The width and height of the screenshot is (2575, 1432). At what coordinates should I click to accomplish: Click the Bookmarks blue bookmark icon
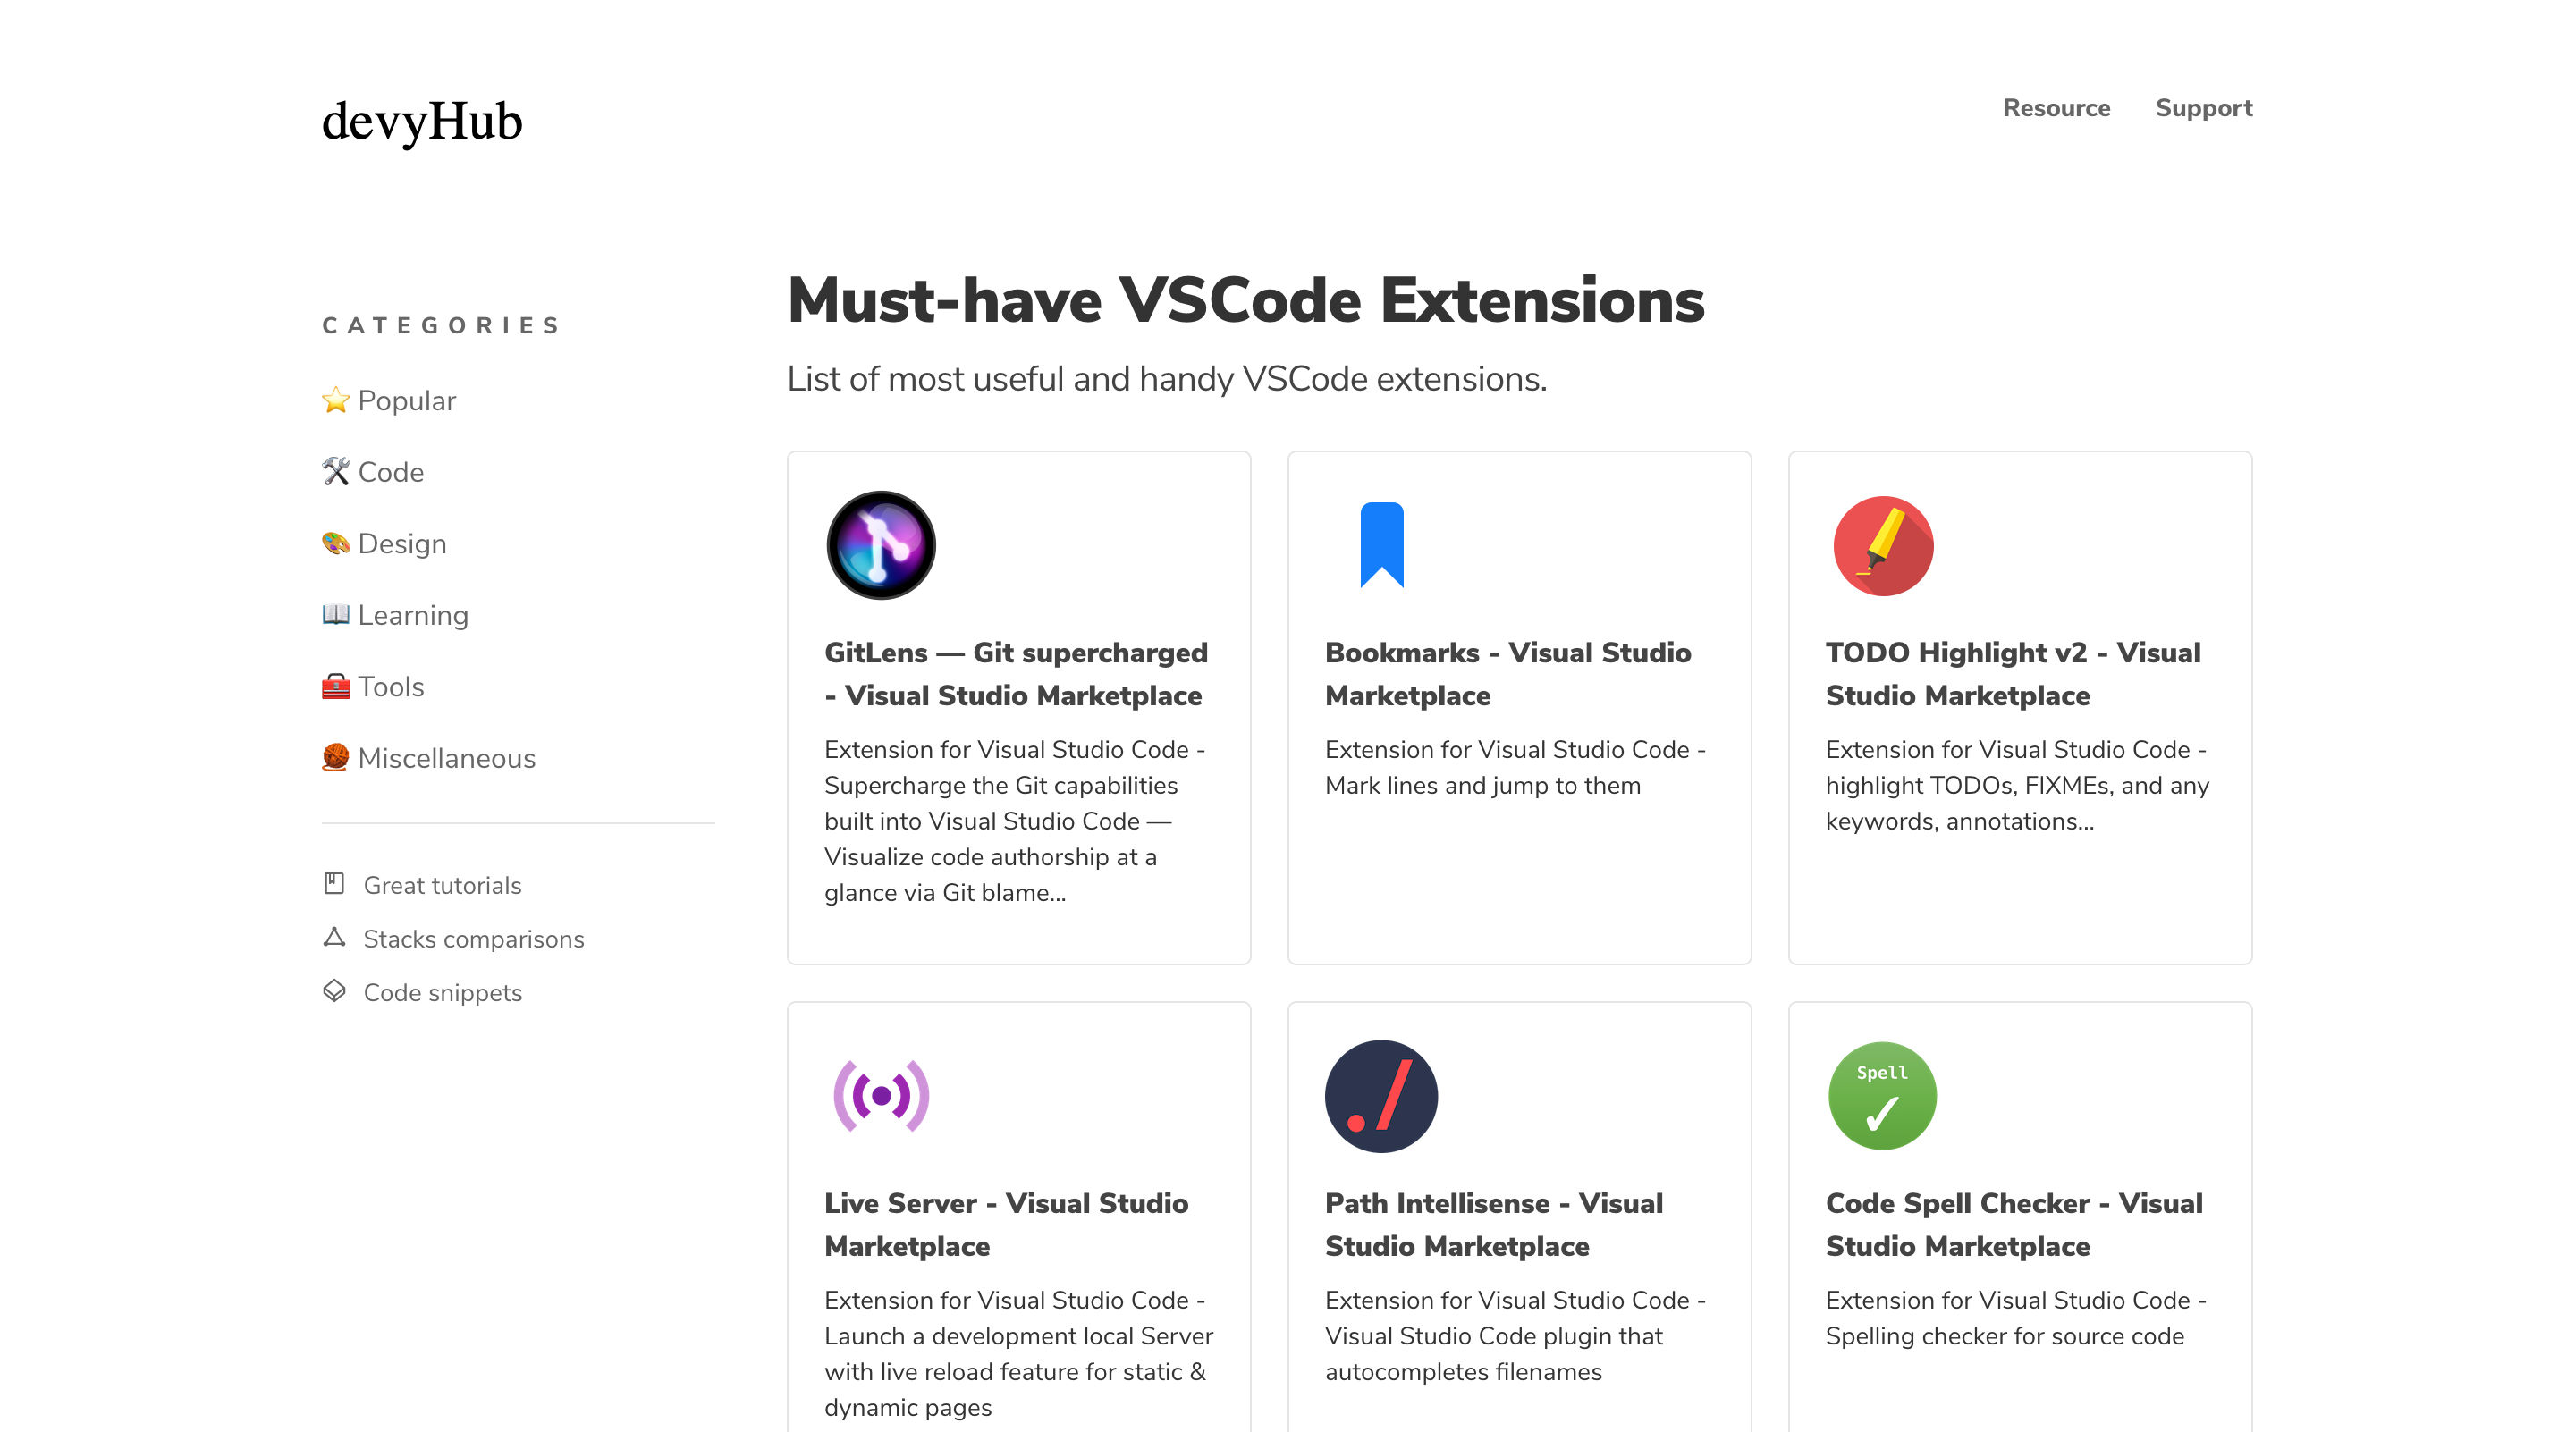[1381, 543]
